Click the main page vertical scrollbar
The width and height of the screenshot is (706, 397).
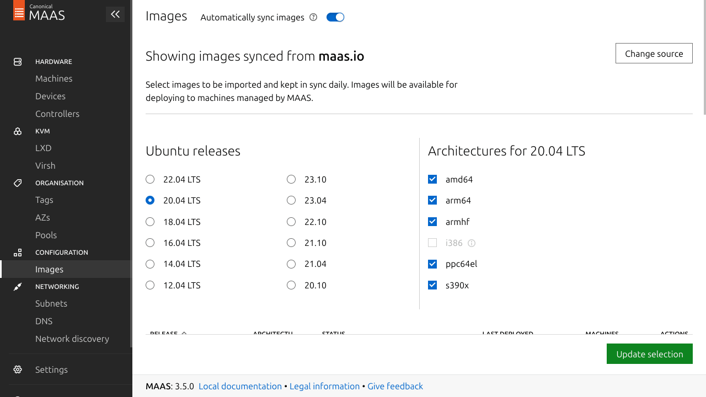(704, 57)
